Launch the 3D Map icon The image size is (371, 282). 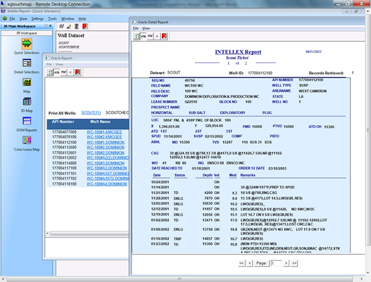point(27,102)
